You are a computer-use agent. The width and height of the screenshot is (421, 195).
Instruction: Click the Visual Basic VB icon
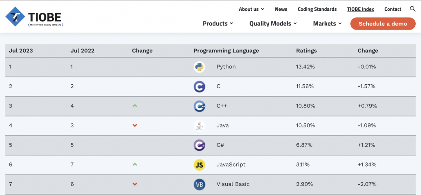(x=199, y=184)
